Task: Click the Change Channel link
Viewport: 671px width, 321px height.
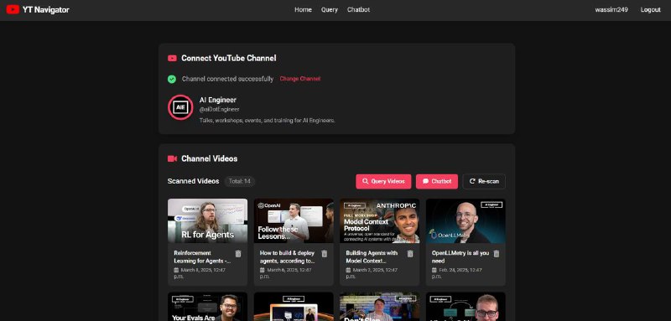Action: [300, 79]
